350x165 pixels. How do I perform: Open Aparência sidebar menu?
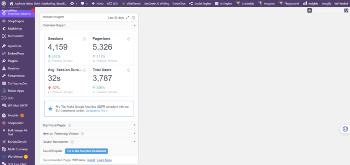pyautogui.click(x=17, y=46)
